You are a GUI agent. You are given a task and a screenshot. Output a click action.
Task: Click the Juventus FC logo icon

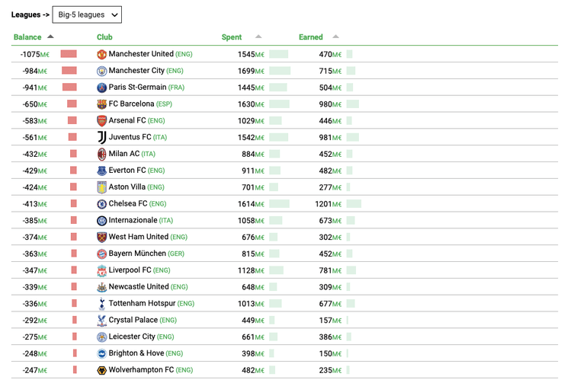(102, 138)
